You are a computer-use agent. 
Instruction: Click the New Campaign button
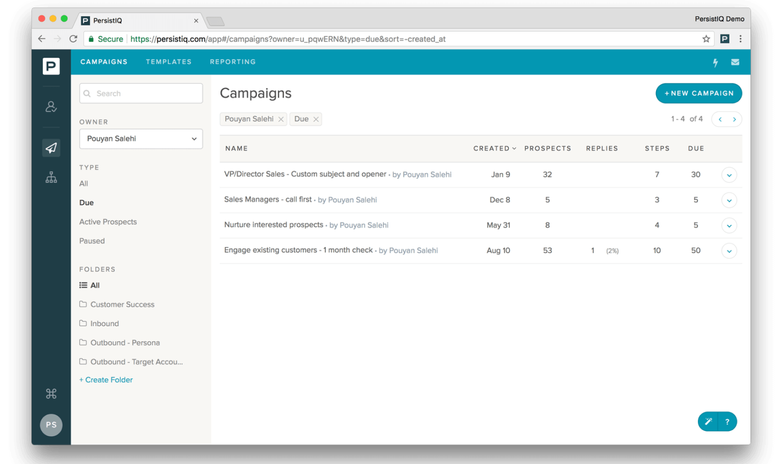[699, 93]
